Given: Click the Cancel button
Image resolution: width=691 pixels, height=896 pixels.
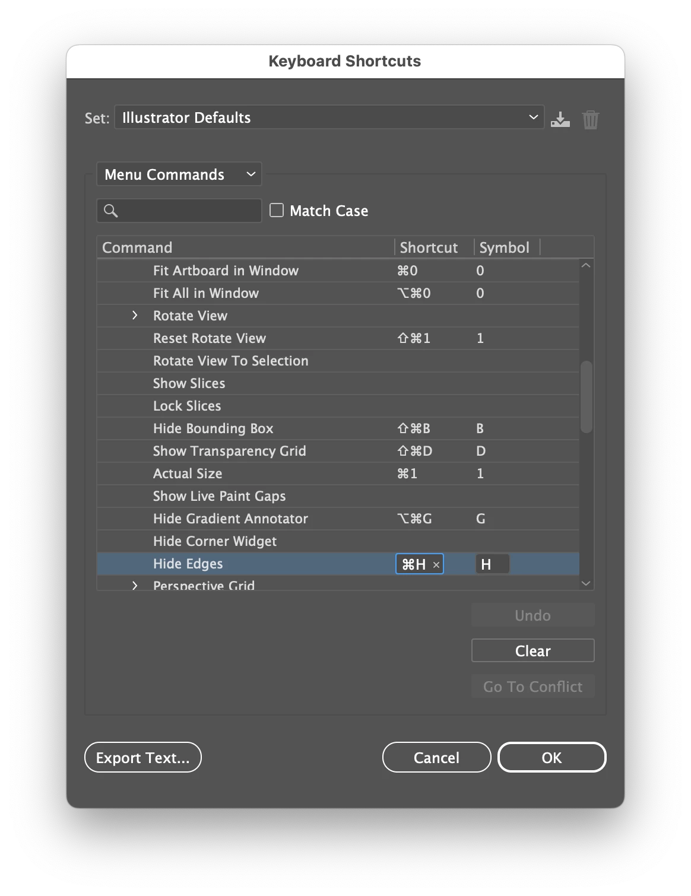Looking at the screenshot, I should coord(436,758).
